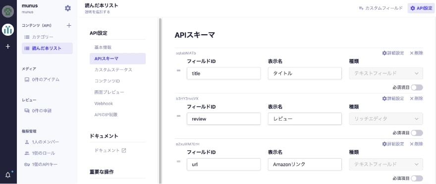Open 詳細設定 for the url field
436x184 pixels.
pos(393,144)
